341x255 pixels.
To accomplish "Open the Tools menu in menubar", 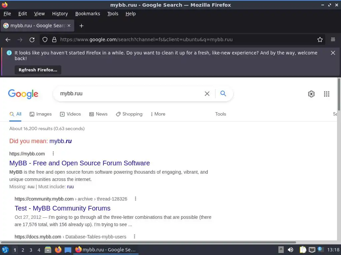I will (113, 14).
